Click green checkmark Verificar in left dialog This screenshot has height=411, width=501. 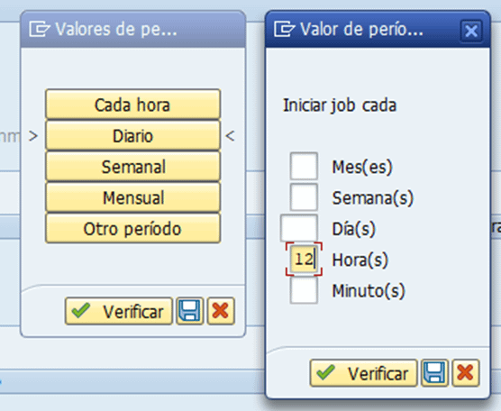(x=119, y=311)
